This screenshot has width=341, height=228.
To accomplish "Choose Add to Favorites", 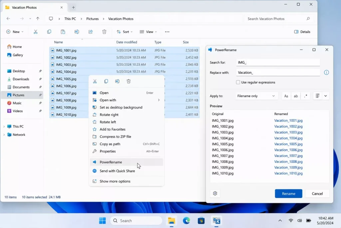I will click(126, 129).
